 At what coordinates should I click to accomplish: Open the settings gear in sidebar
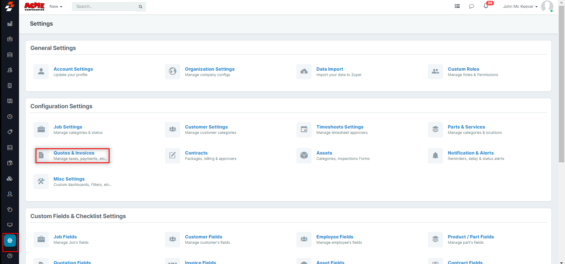pos(10,240)
